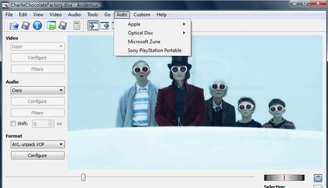Image resolution: width=328 pixels, height=188 pixels.
Task: Select the Output preview mode icon
Action: (105, 26)
